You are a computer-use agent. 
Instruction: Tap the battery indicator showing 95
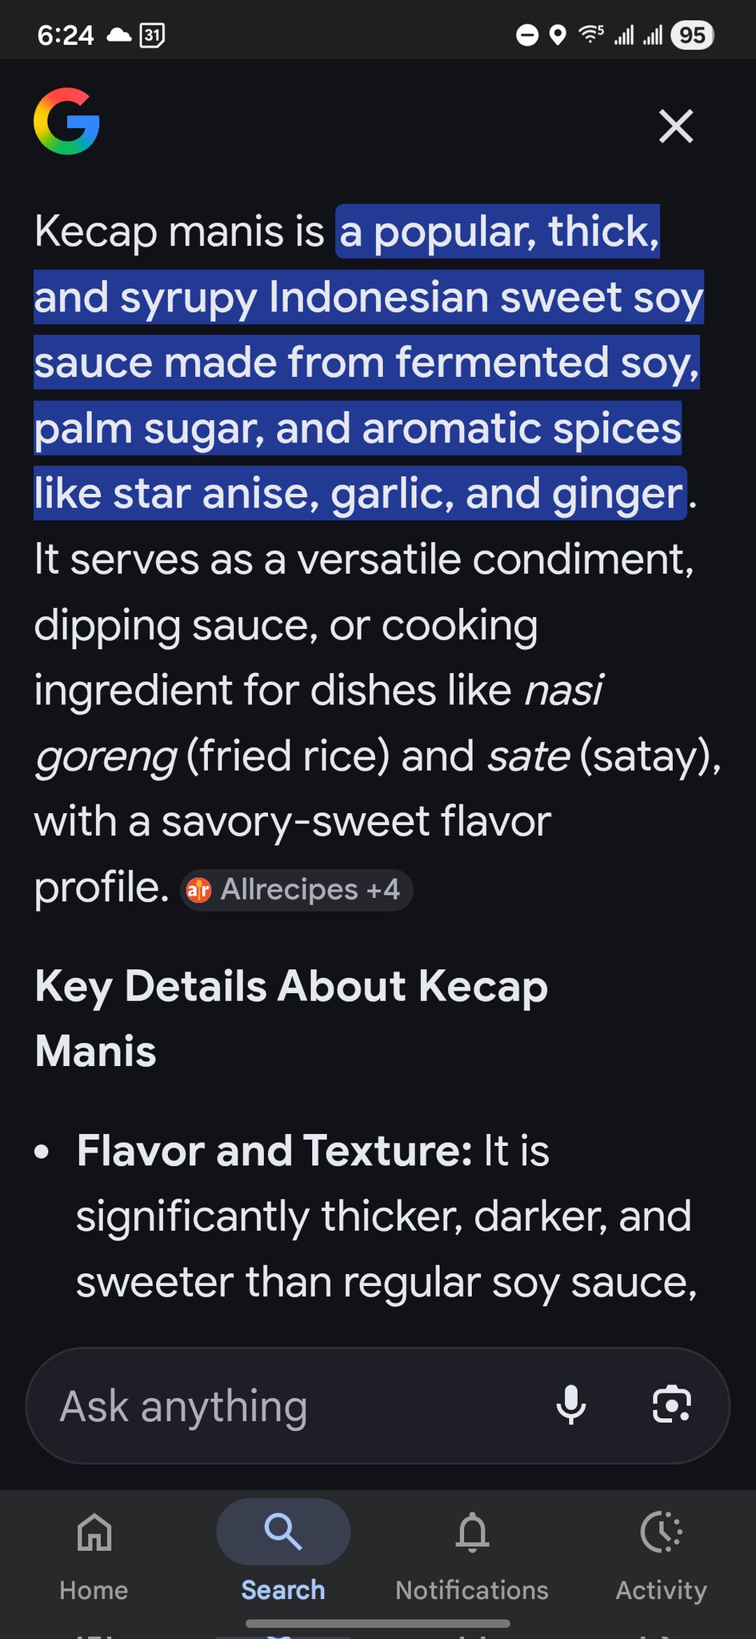click(x=692, y=35)
